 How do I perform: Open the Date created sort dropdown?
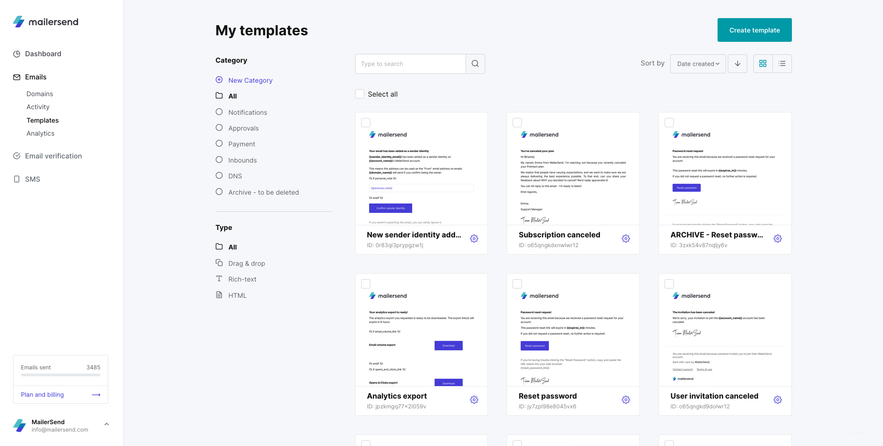coord(698,64)
